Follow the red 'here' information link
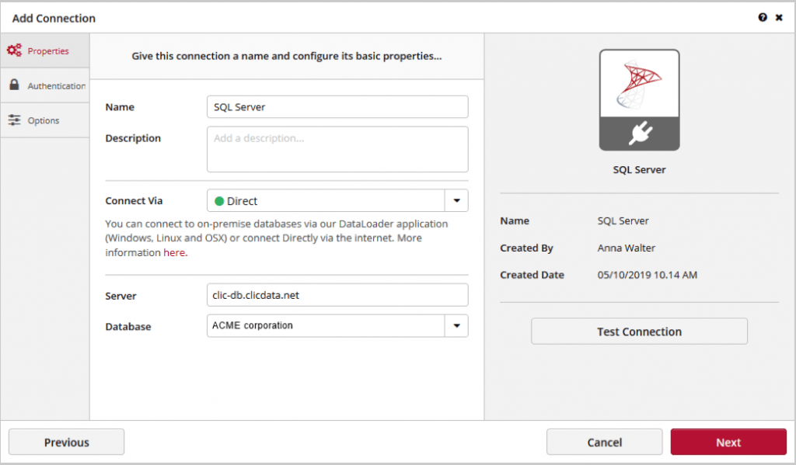This screenshot has width=796, height=465. point(174,252)
